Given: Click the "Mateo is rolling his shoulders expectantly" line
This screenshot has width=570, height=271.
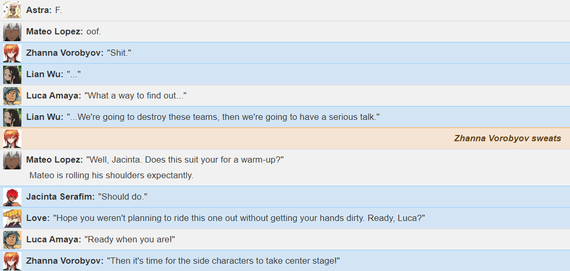Looking at the screenshot, I should coord(111,176).
